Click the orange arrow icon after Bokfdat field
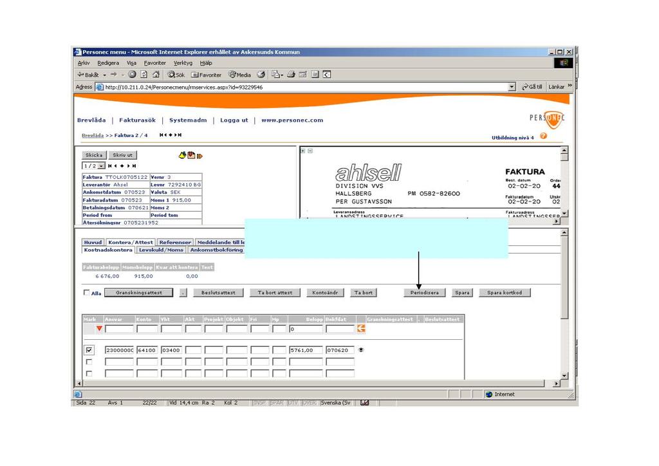This screenshot has width=659, height=466. (361, 329)
